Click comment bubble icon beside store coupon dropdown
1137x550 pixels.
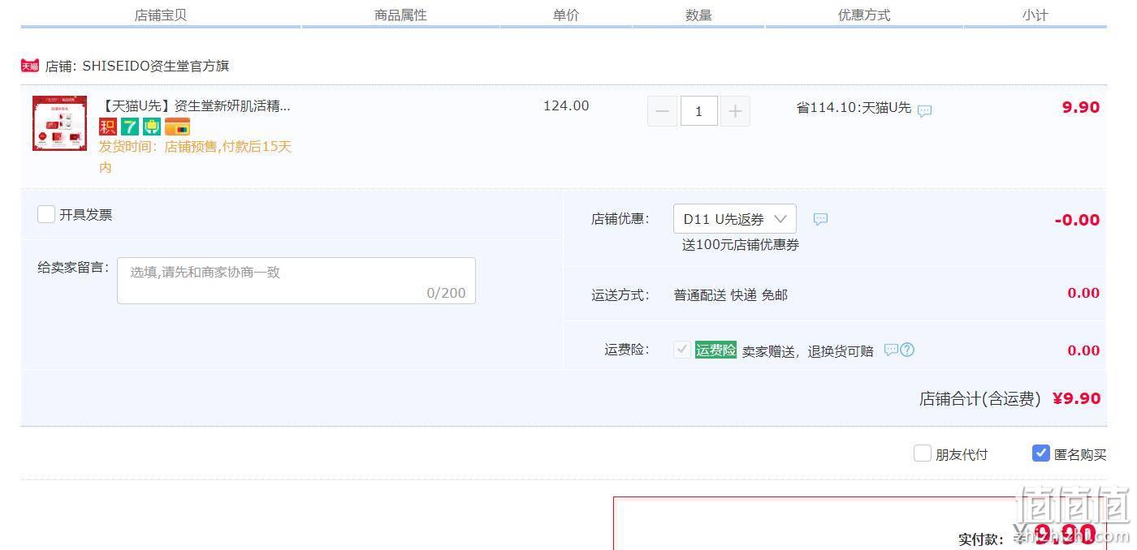(x=821, y=219)
